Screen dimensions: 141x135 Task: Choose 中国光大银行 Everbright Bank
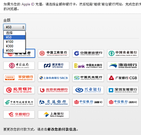(88, 66)
